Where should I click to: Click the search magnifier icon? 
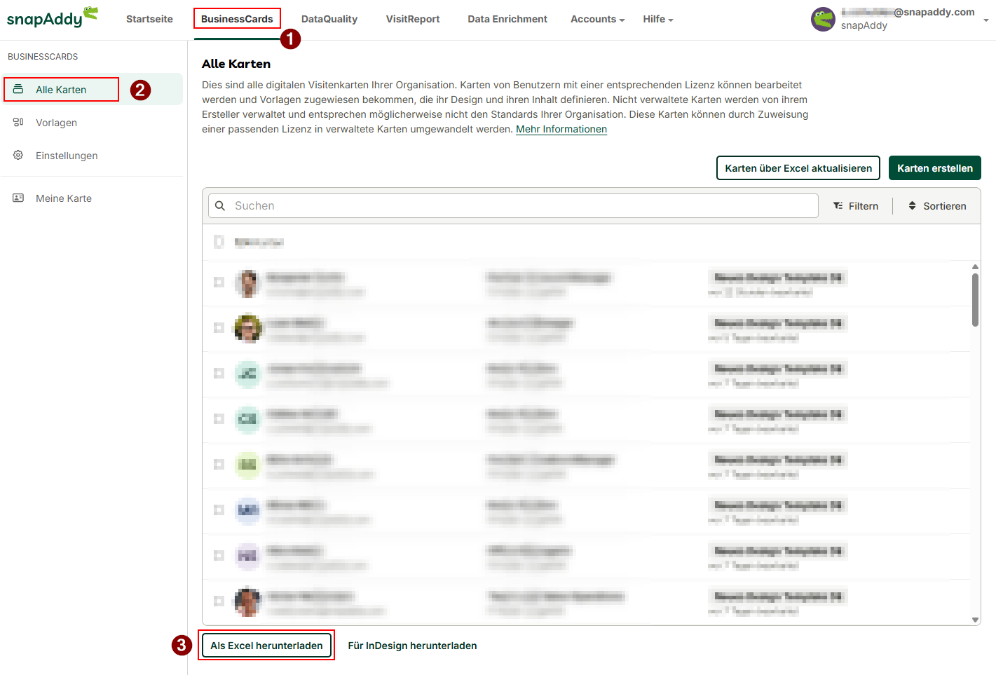point(220,205)
